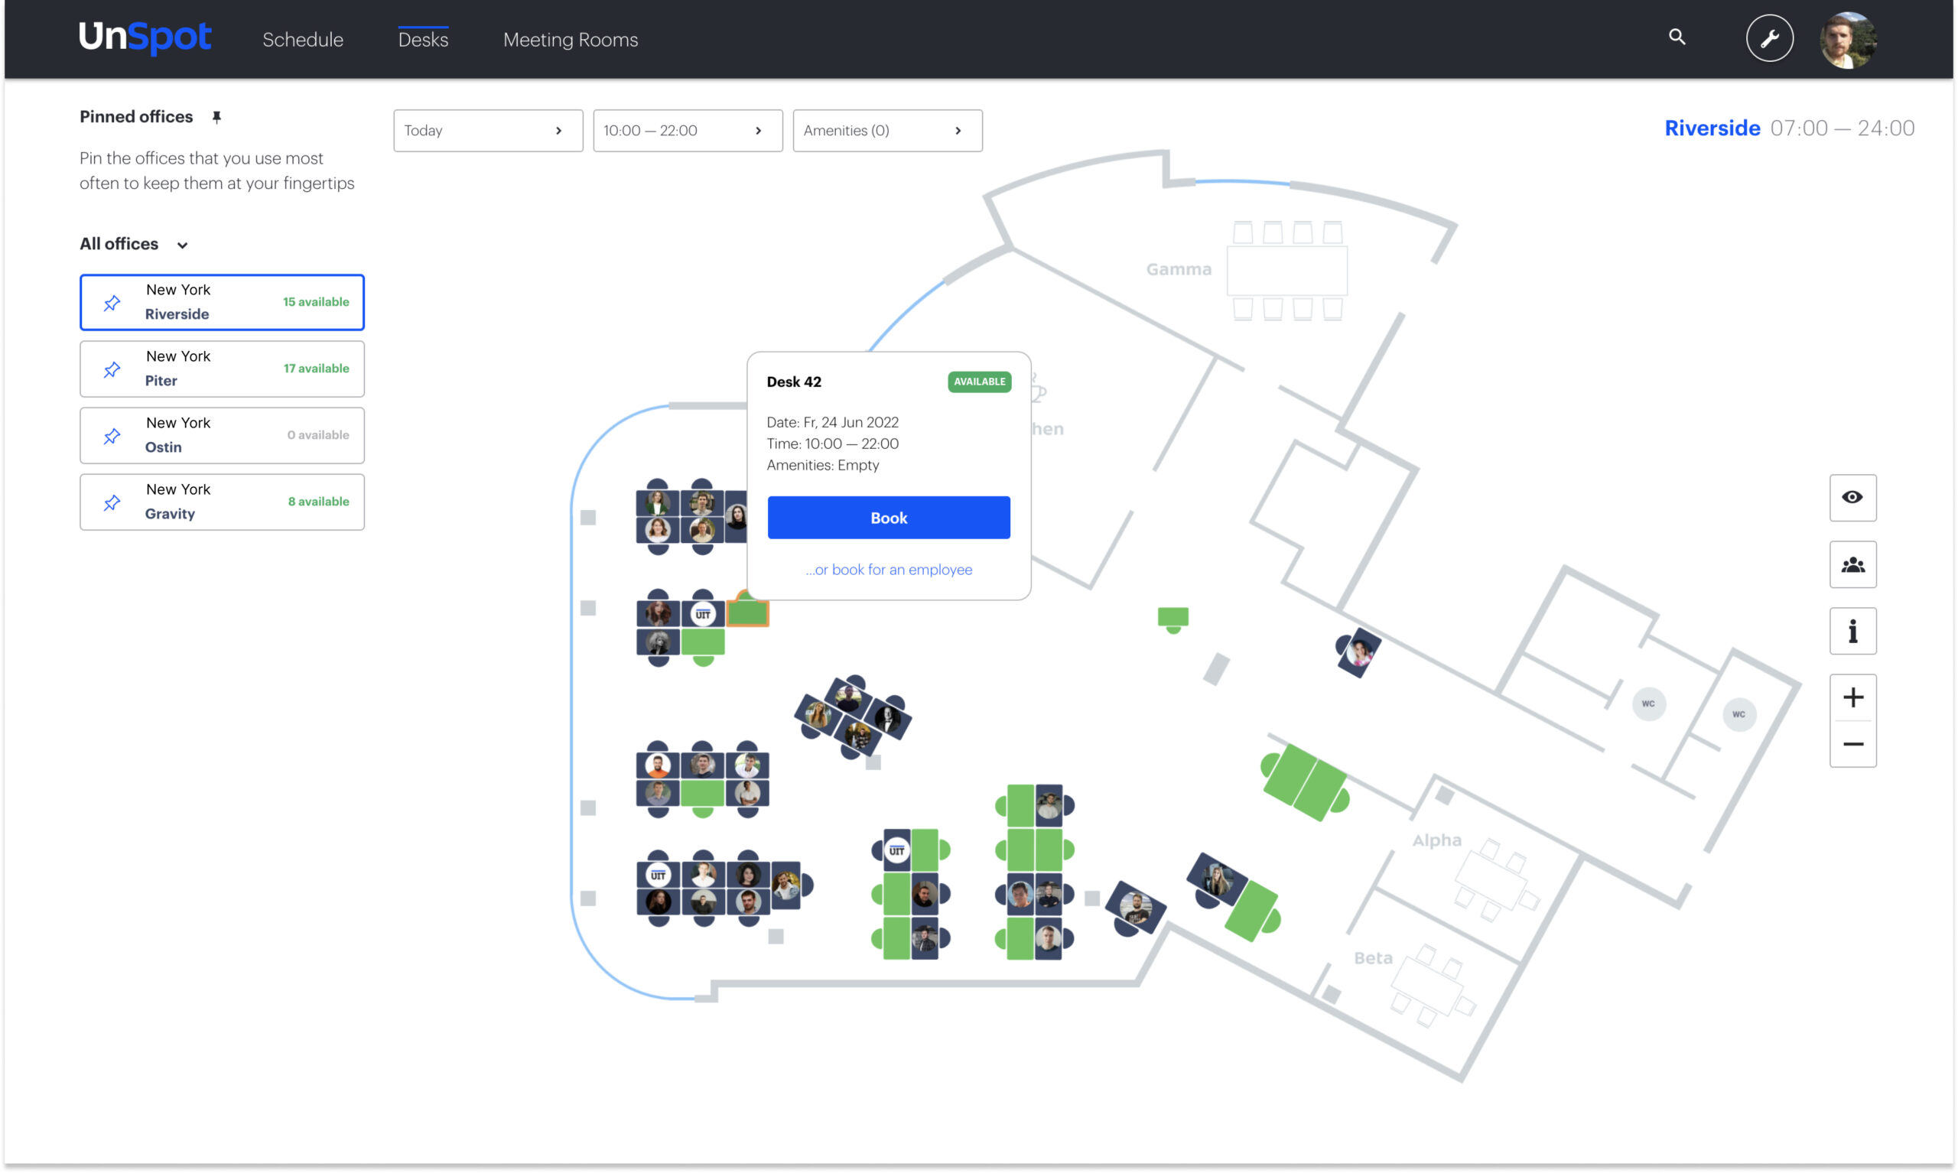Viewport: 1958px width, 1173px height.
Task: Select the lone green desk near kitchen
Action: 1173,619
